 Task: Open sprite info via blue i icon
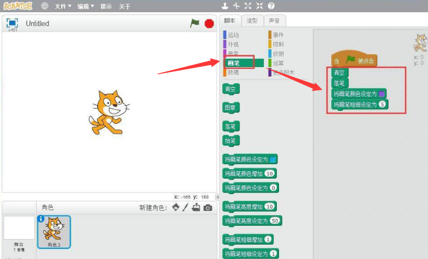pos(41,219)
